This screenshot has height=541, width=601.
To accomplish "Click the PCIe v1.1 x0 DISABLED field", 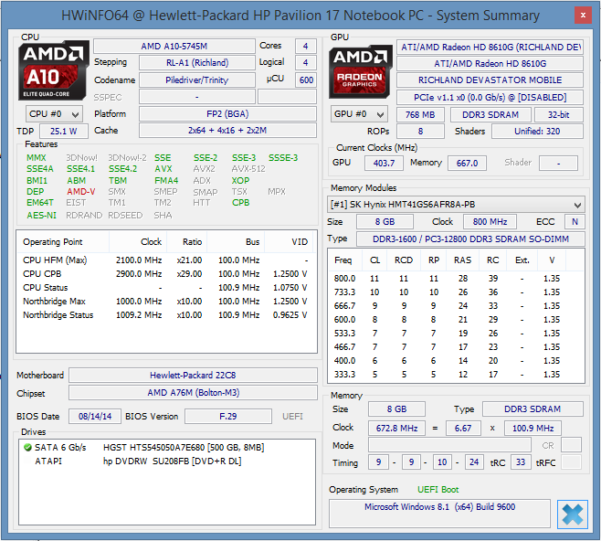I will (490, 98).
